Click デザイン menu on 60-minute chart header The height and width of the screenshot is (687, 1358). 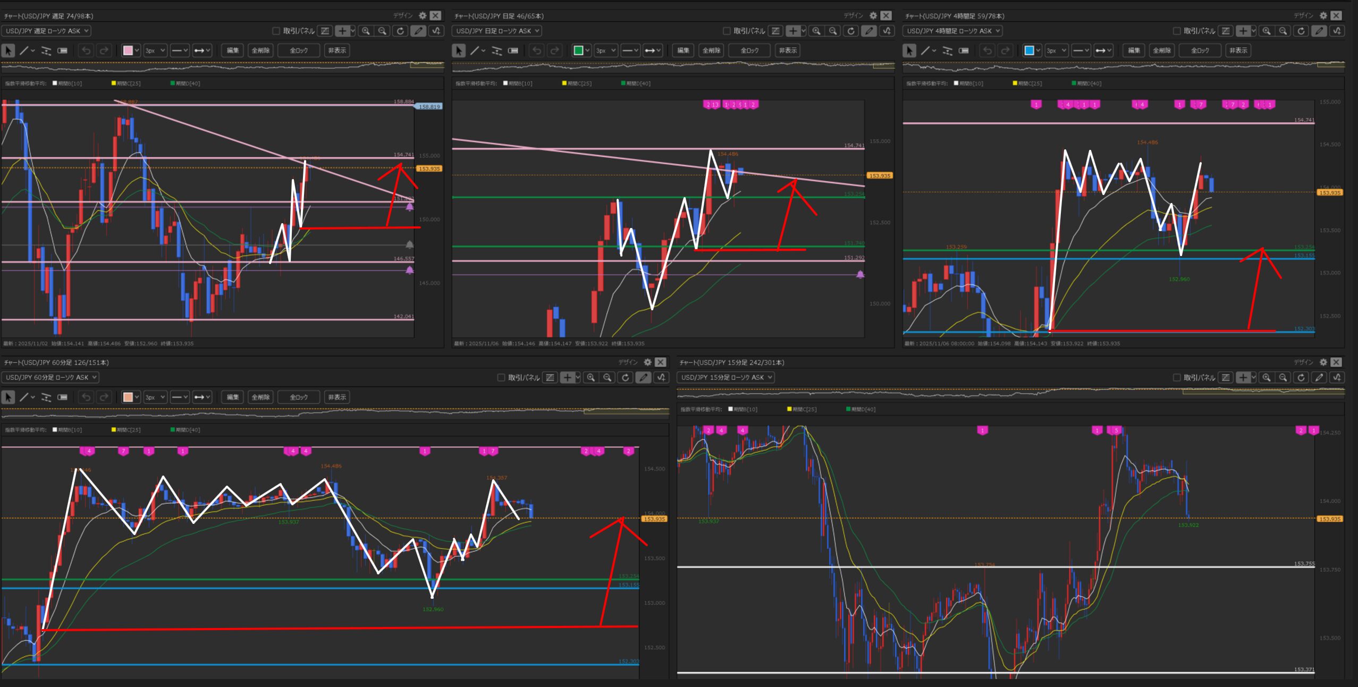(x=628, y=362)
